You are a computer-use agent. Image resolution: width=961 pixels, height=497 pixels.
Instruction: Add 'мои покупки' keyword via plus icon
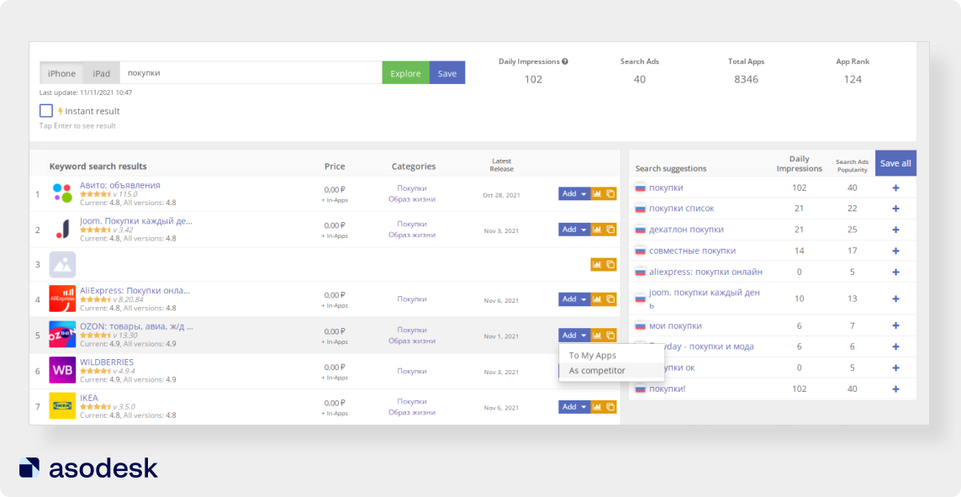[x=895, y=326]
